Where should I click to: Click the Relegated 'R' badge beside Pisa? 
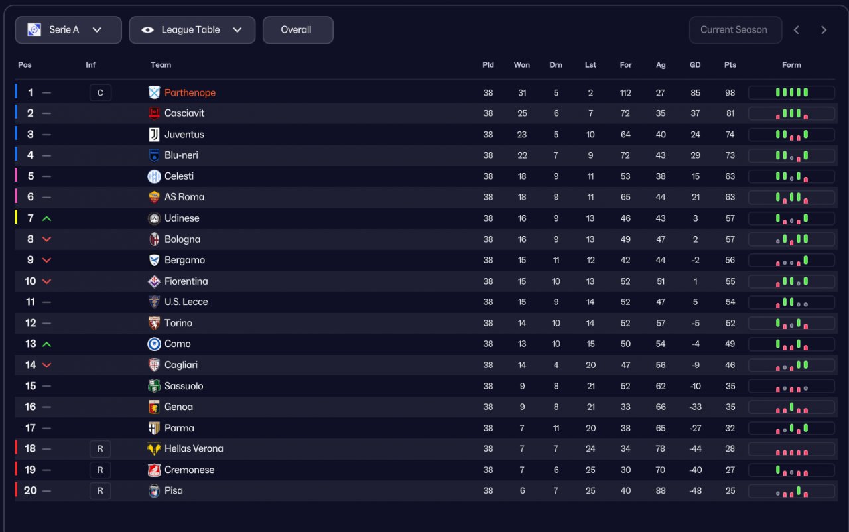click(x=100, y=491)
